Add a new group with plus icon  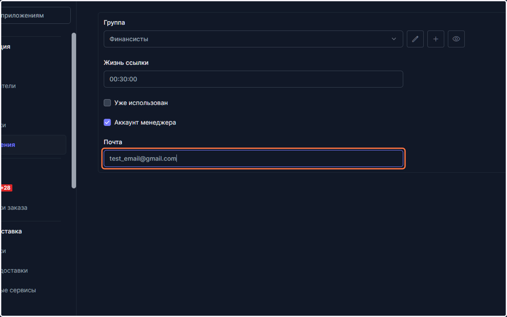click(x=436, y=39)
